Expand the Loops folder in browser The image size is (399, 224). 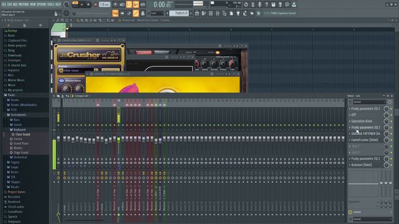(14, 167)
